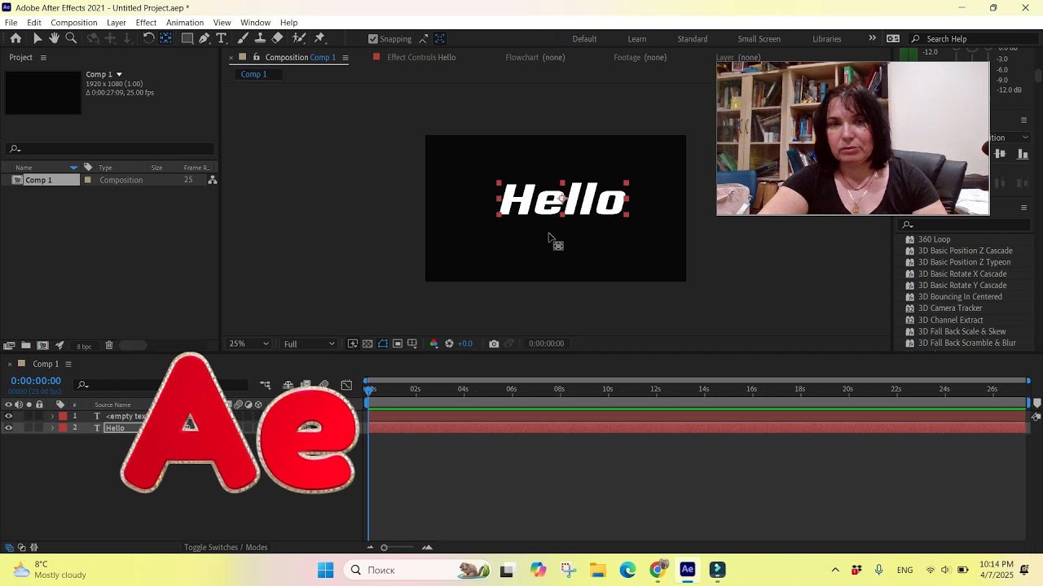Open the Animation menu
The image size is (1043, 586).
pyautogui.click(x=185, y=23)
